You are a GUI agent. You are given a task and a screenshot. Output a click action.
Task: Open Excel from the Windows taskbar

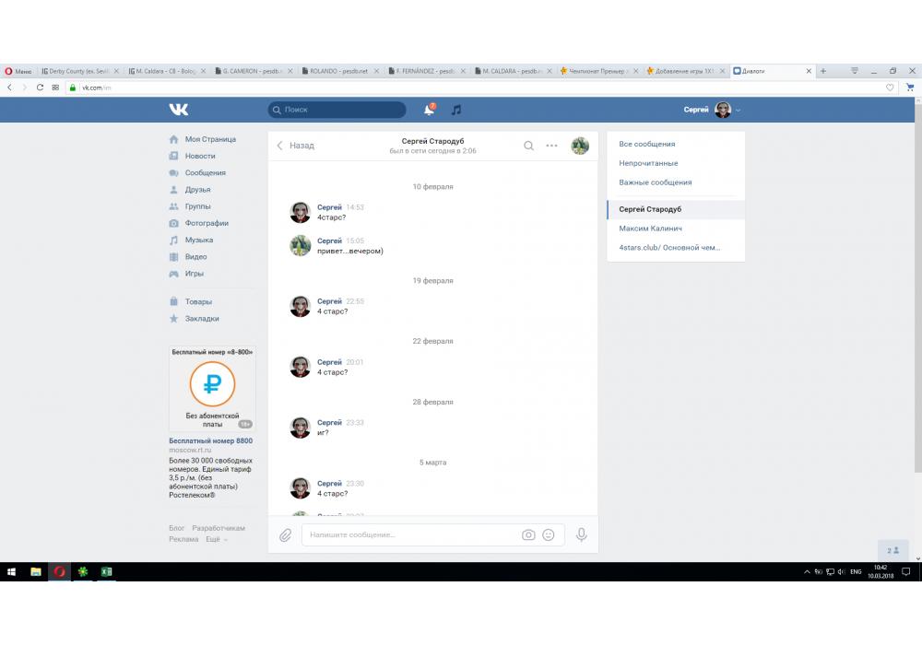click(106, 571)
